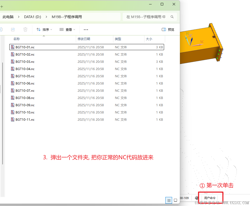250x206 pixels.
Task: Click the NC file icon of BGT10-07.nc
Action: [12, 90]
